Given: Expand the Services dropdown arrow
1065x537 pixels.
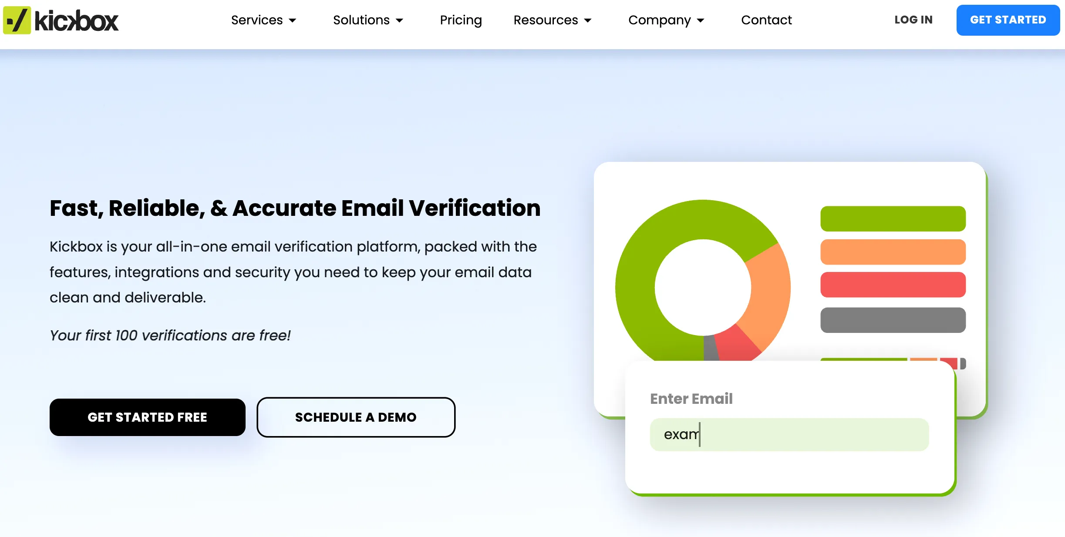Looking at the screenshot, I should 293,20.
